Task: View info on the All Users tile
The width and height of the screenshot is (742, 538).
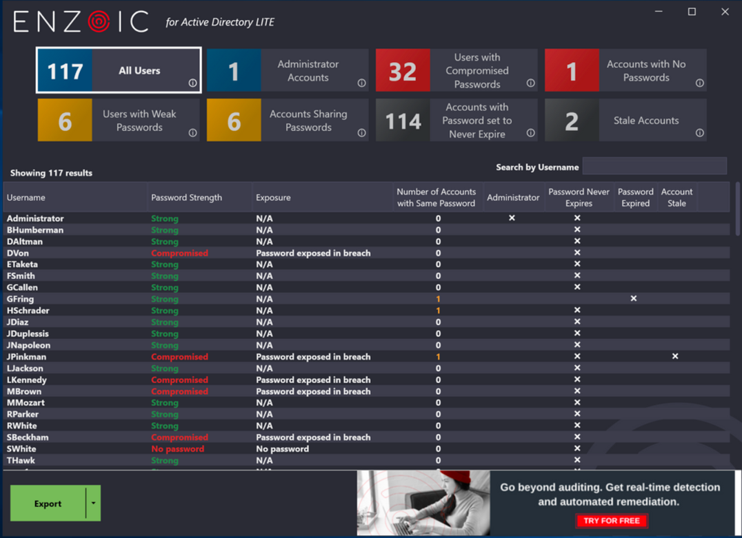Action: 192,83
